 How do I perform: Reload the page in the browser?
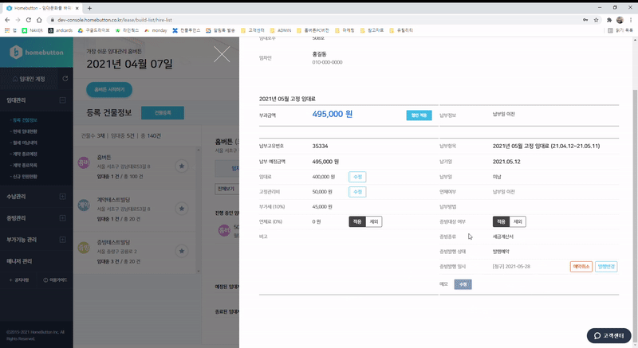pyautogui.click(x=29, y=20)
